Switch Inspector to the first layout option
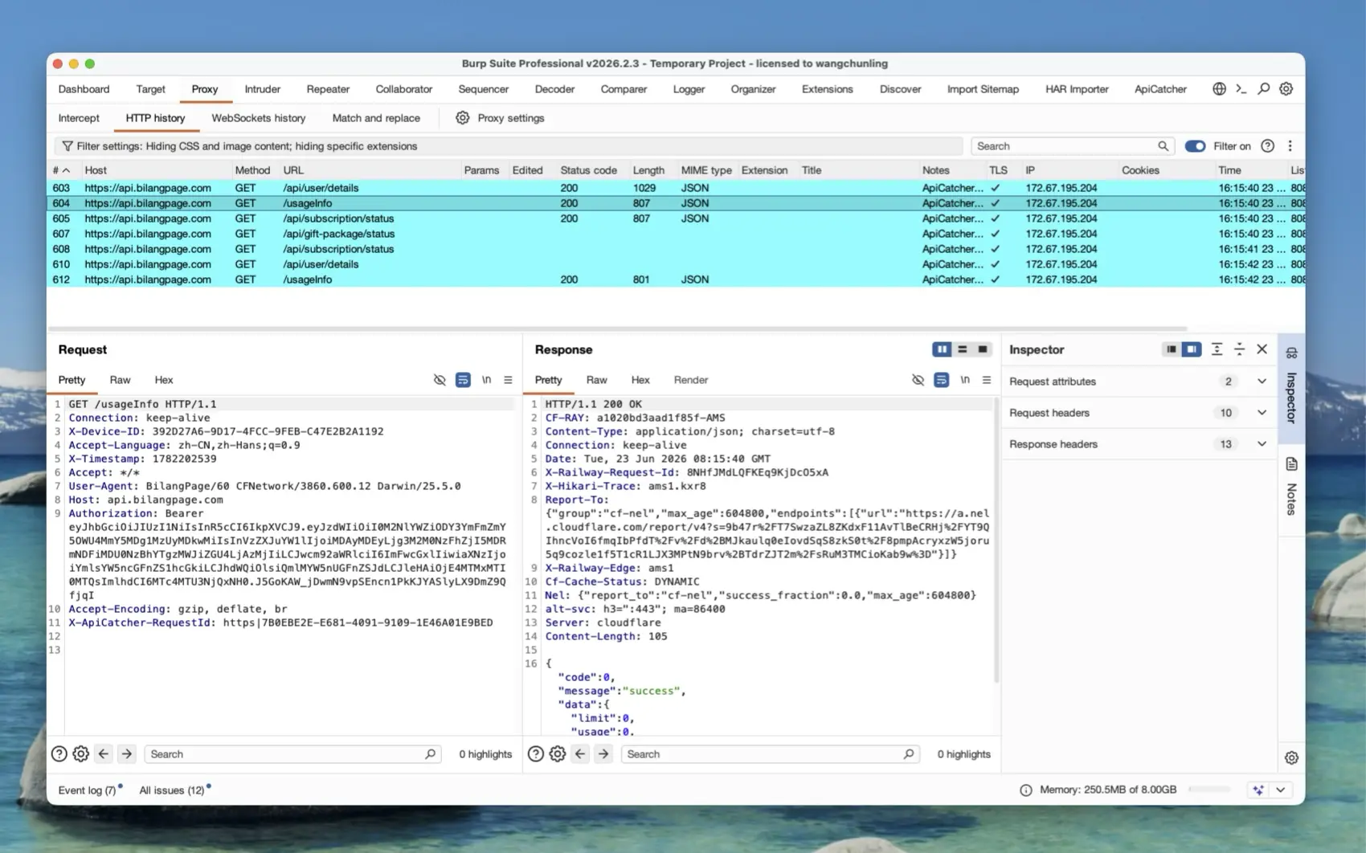The image size is (1366, 853). pyautogui.click(x=1172, y=349)
